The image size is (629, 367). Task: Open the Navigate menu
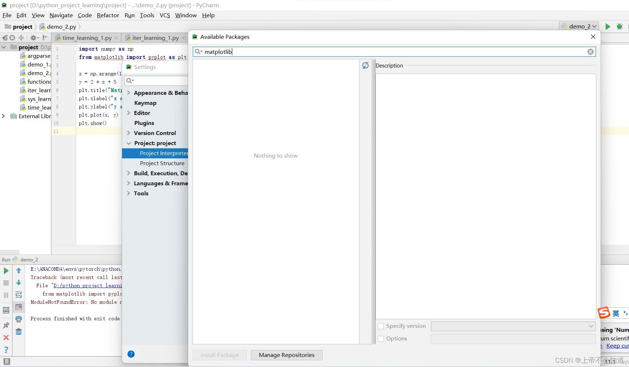coord(61,15)
